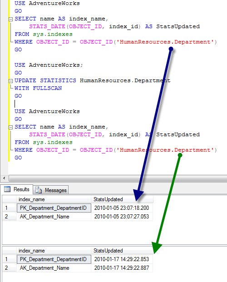Viewport: 227px width, 282px height.
Task: Select AK_Department_Name cell in first grid
Action: (x=54, y=217)
